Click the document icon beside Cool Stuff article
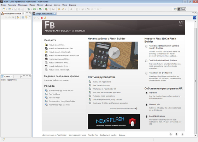 click(x=146, y=61)
